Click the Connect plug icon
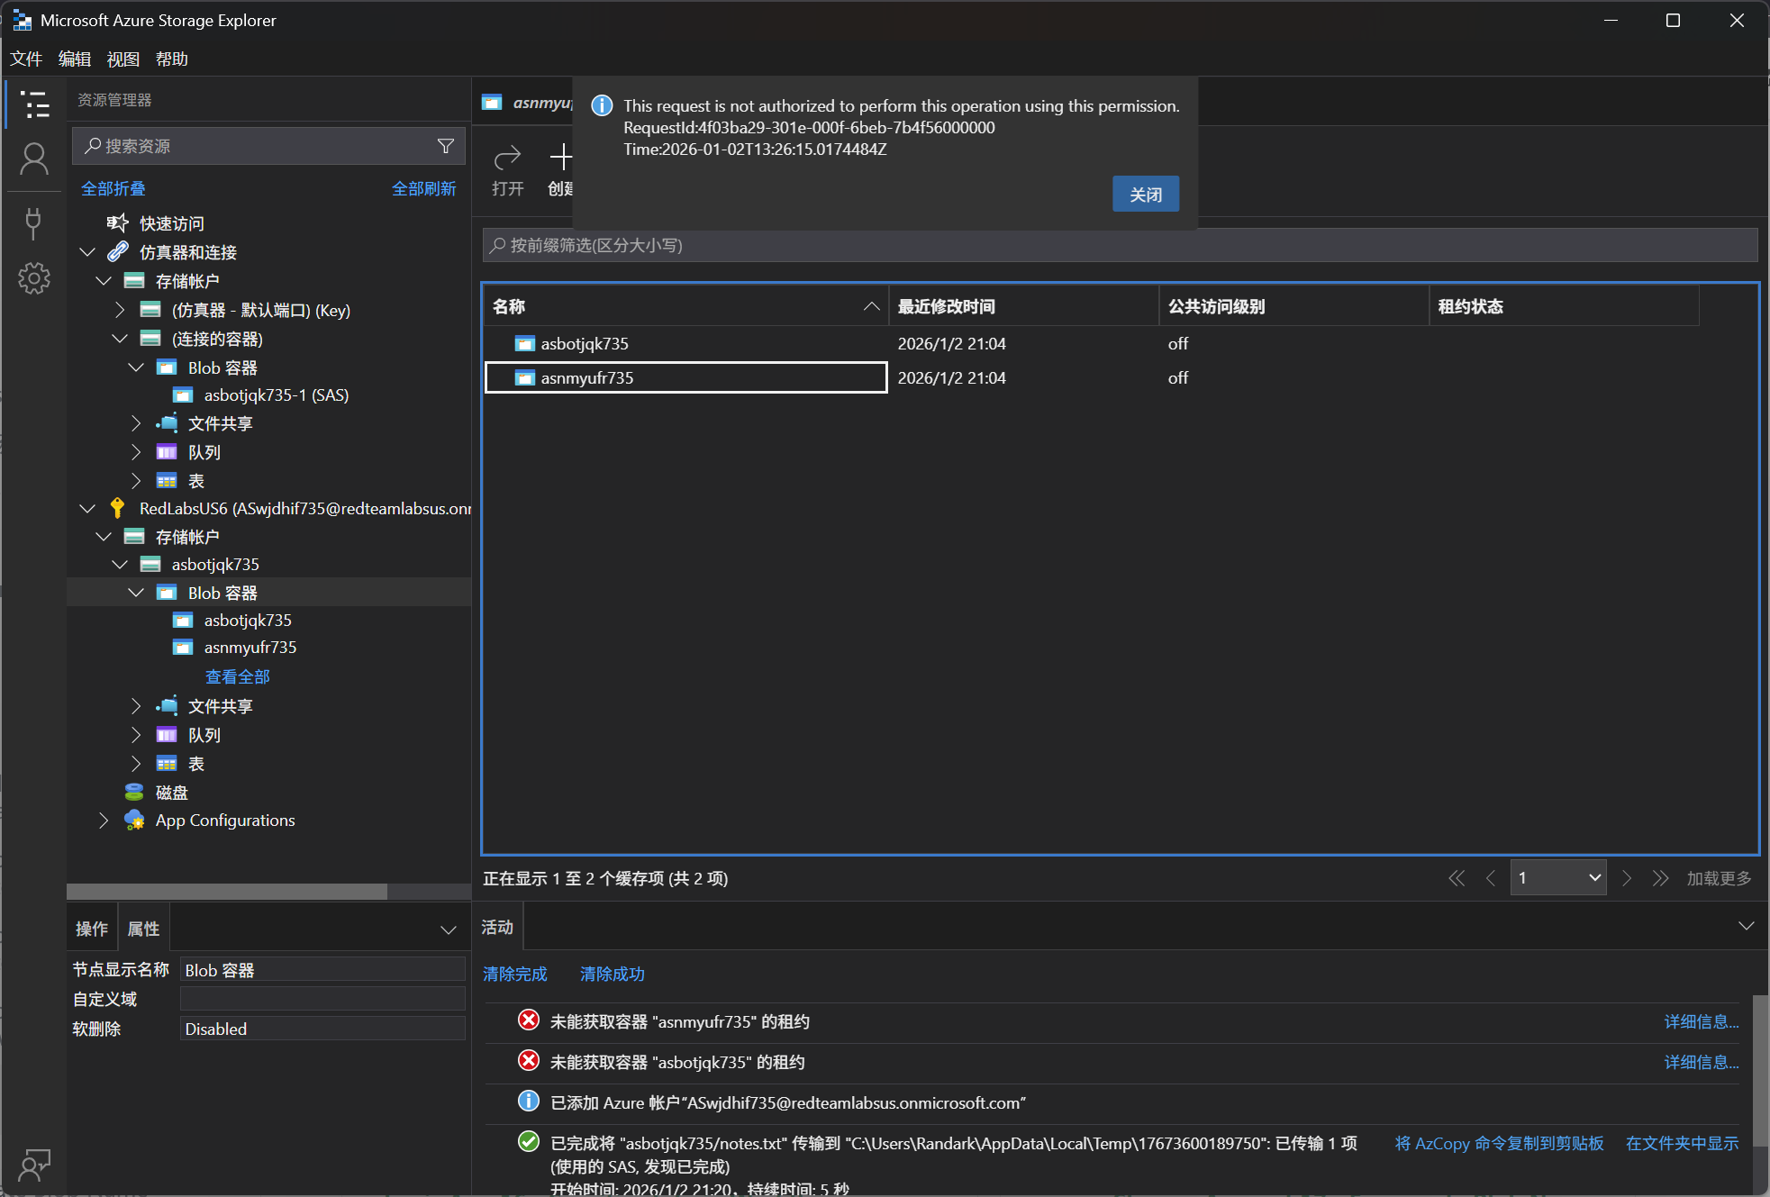 (x=34, y=222)
